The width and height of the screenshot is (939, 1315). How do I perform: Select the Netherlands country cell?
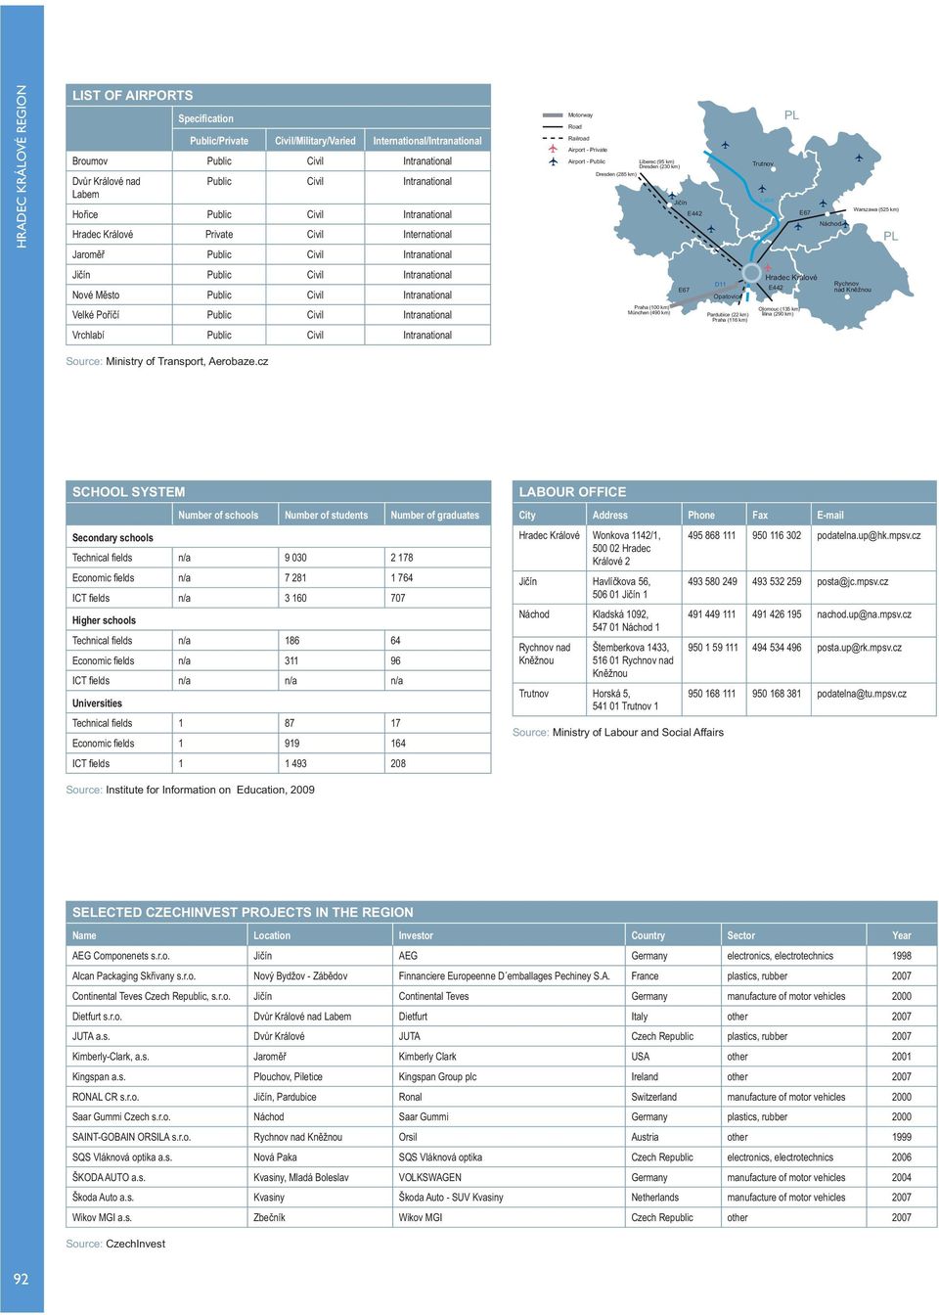tap(655, 1198)
